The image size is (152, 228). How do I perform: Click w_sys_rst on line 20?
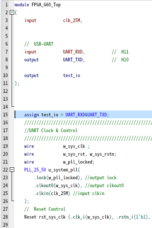pyautogui.click(x=74, y=154)
